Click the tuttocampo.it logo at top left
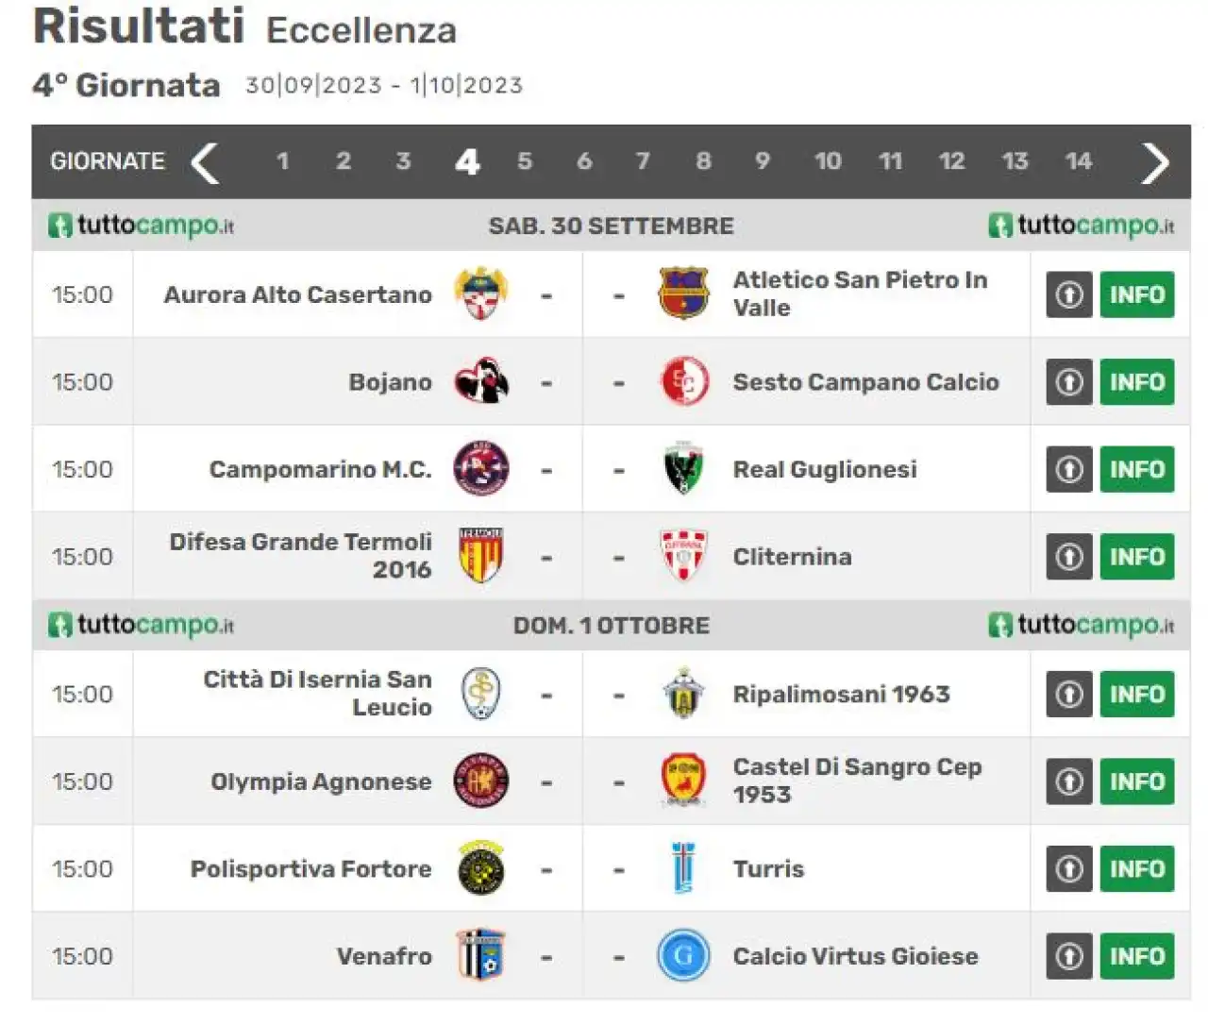This screenshot has width=1208, height=1024. pos(142,226)
